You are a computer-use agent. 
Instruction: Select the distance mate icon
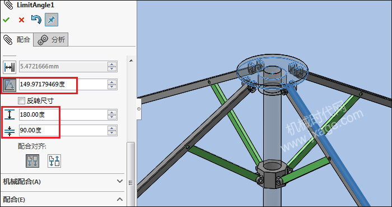[x=10, y=67]
